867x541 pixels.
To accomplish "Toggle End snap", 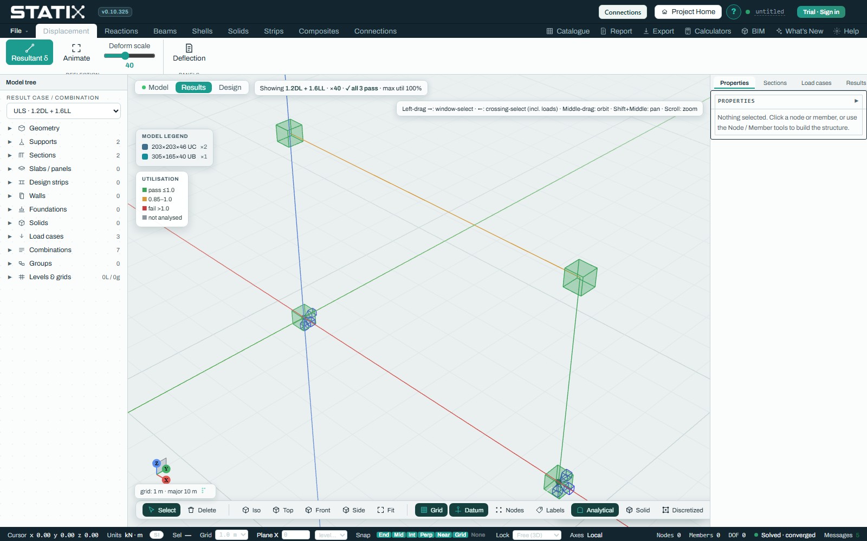I will (x=384, y=535).
